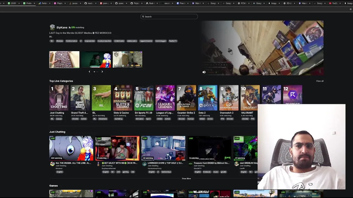The height and width of the screenshot is (198, 353).
Task: Click the 'chill' tag on GET SAUCY stream
Action: pyautogui.click(x=118, y=172)
